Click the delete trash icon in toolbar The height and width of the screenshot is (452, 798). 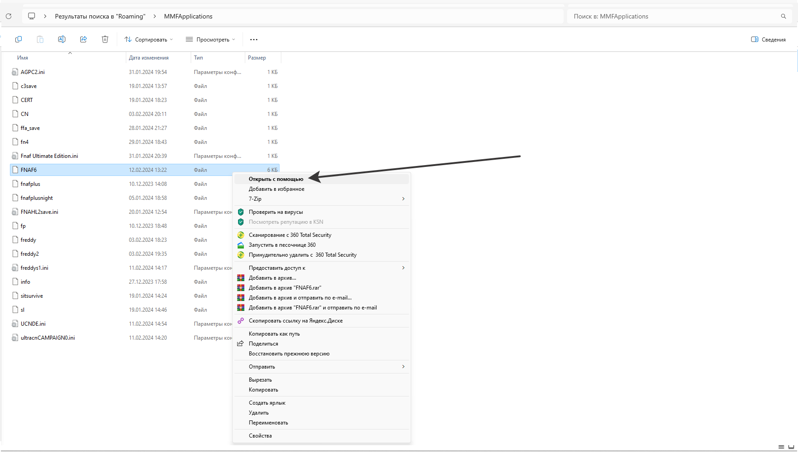pos(105,39)
